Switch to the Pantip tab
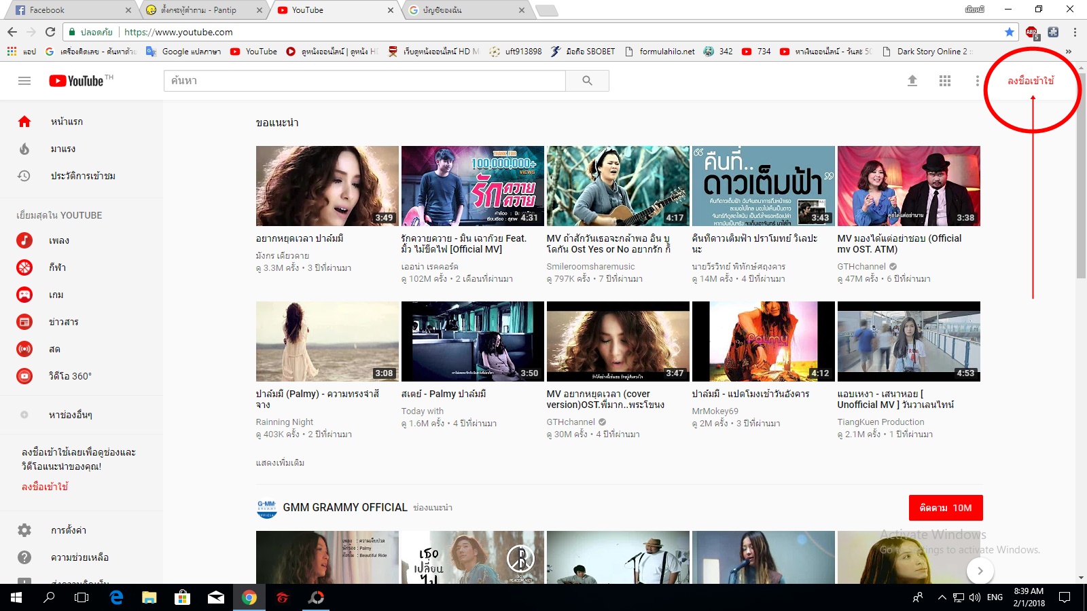The width and height of the screenshot is (1087, 611). pyautogui.click(x=204, y=10)
